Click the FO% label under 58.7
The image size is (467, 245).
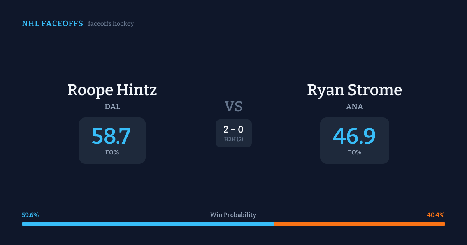point(112,152)
